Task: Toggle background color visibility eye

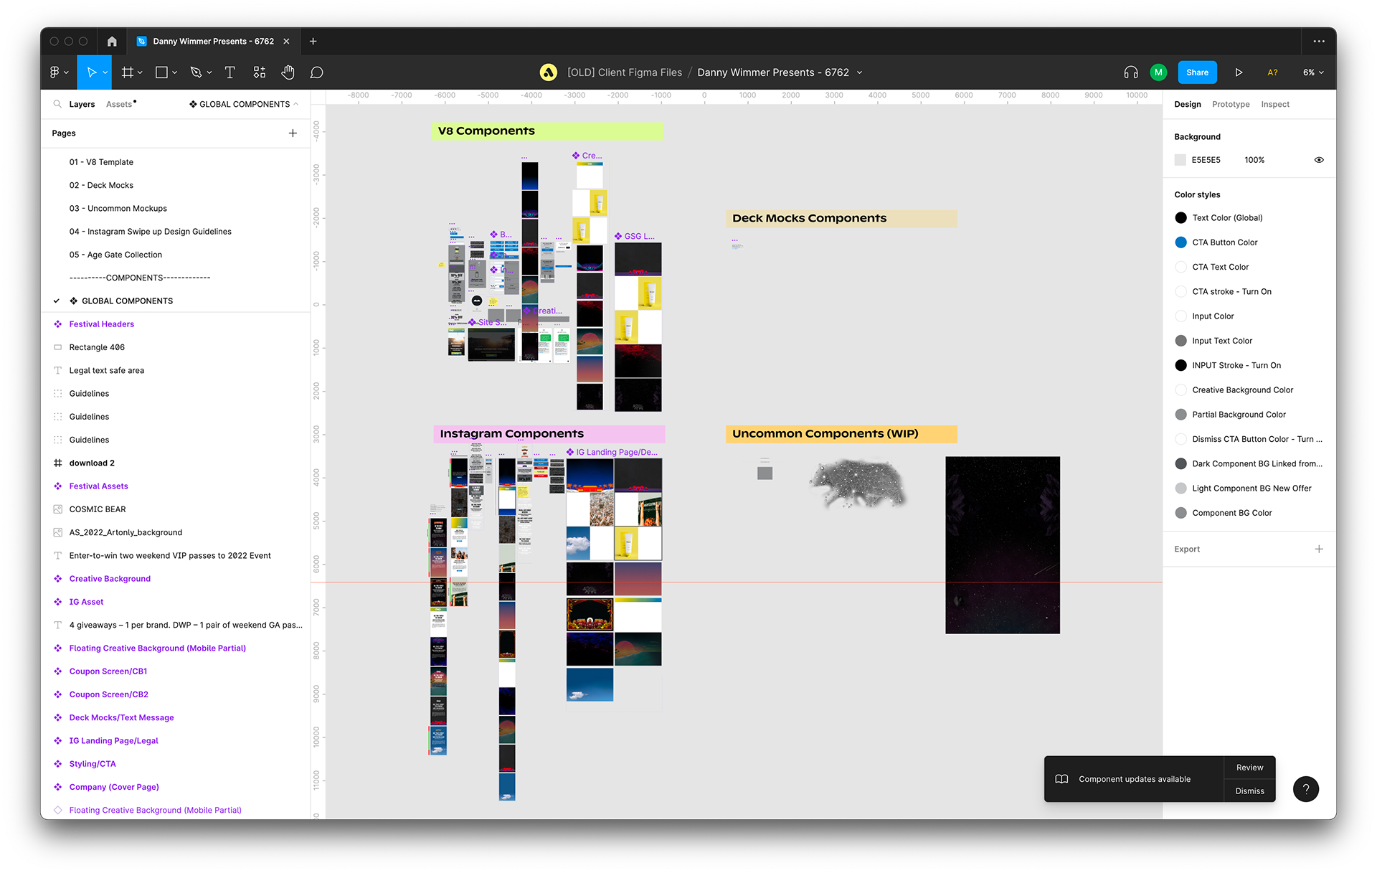Action: [1319, 160]
